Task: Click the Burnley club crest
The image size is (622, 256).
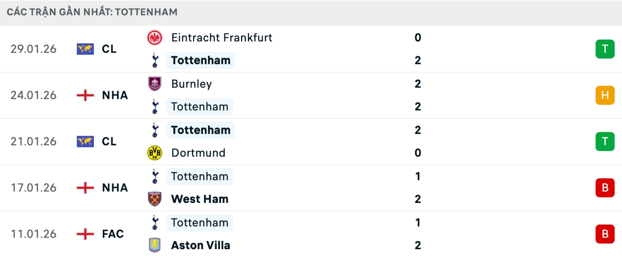Action: coord(155,83)
